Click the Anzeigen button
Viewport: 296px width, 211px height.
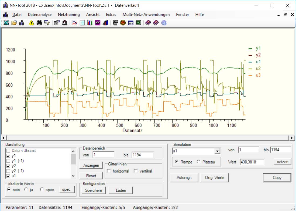click(x=91, y=165)
